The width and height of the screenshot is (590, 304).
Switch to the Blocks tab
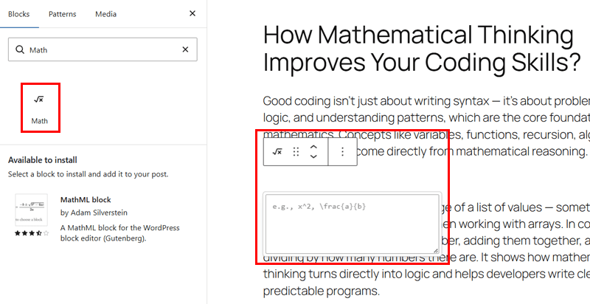(18, 14)
